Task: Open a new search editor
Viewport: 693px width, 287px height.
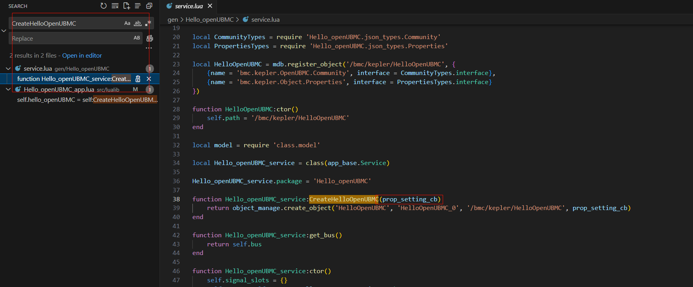Action: [x=126, y=6]
